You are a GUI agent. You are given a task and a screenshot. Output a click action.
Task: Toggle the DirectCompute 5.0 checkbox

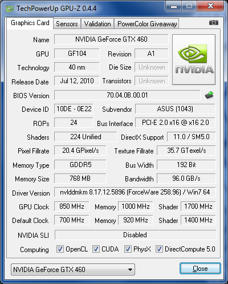[159, 249]
